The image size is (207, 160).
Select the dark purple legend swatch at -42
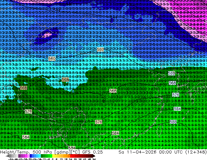point(19,156)
